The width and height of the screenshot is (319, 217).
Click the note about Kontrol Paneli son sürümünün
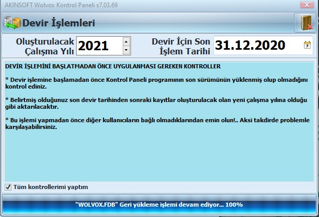[x=156, y=83]
